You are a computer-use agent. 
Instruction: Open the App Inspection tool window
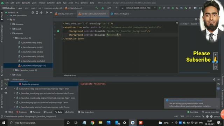point(86,112)
